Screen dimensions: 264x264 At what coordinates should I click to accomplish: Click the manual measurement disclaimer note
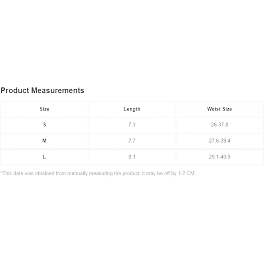coord(98,173)
